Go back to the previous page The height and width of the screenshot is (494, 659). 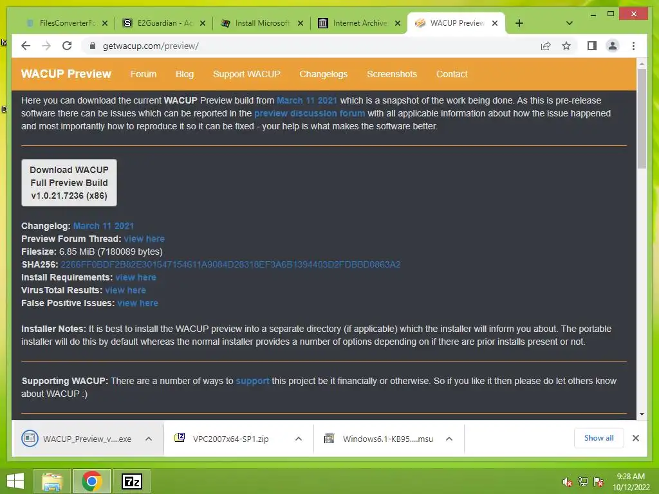tap(26, 46)
